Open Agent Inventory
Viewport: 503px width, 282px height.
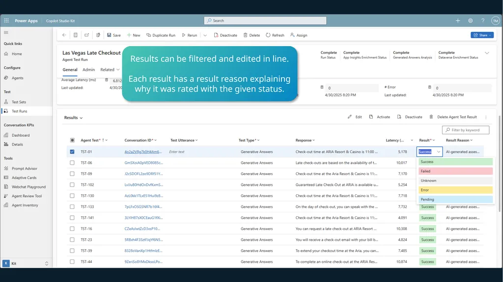[25, 205]
